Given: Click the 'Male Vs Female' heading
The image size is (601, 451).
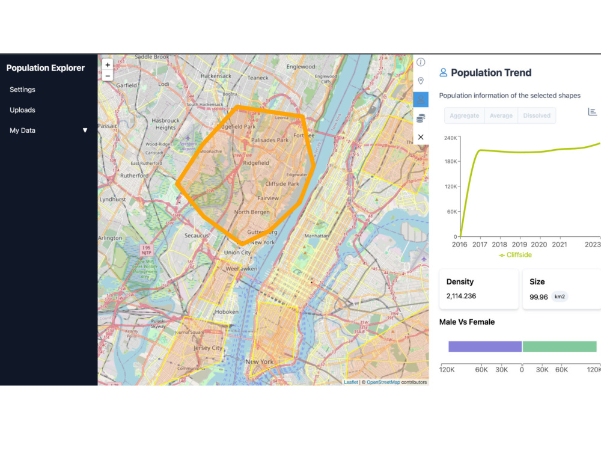Looking at the screenshot, I should click(x=467, y=322).
